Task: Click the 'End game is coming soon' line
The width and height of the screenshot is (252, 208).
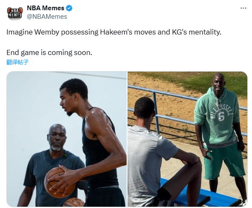Action: point(49,52)
